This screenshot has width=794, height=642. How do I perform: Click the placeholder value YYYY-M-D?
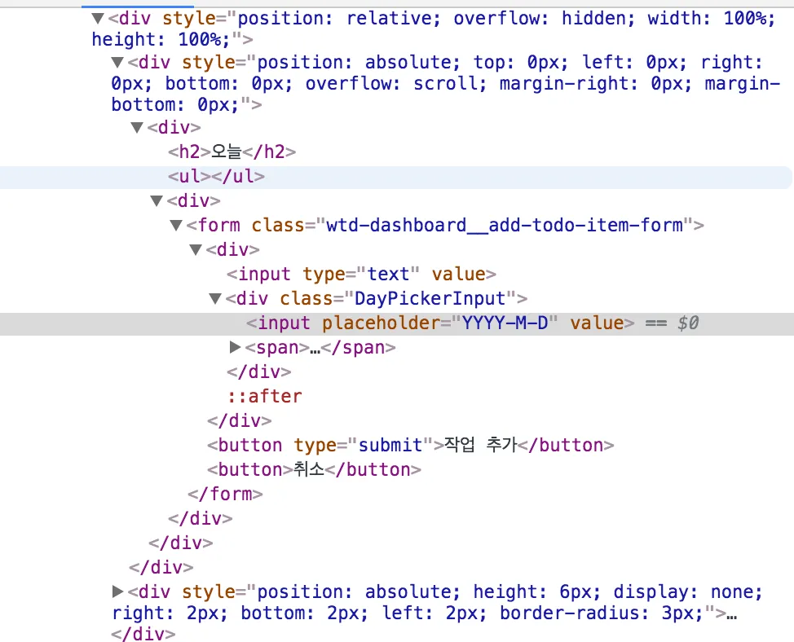[x=505, y=323]
